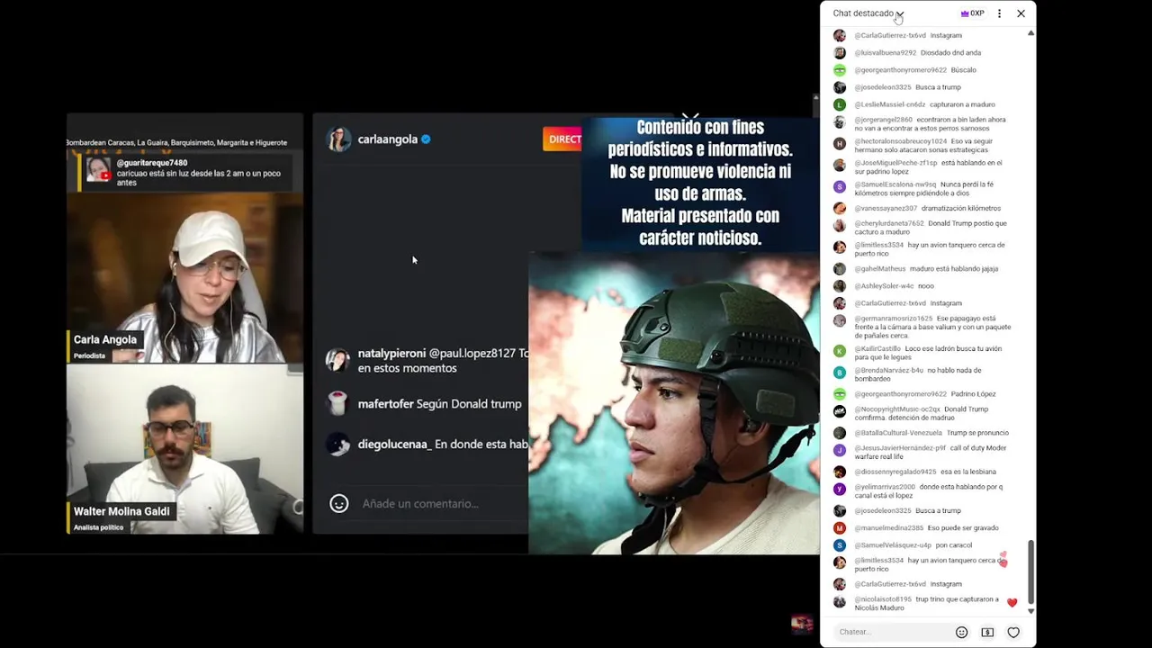The width and height of the screenshot is (1152, 648).
Task: Click small thumbnail at video bottom right
Action: pos(801,624)
